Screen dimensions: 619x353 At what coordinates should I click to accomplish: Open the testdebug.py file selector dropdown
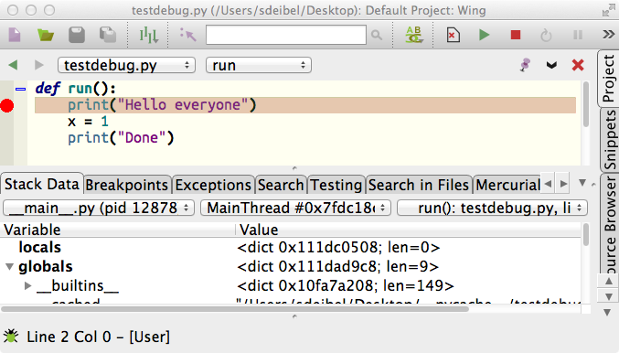click(126, 65)
